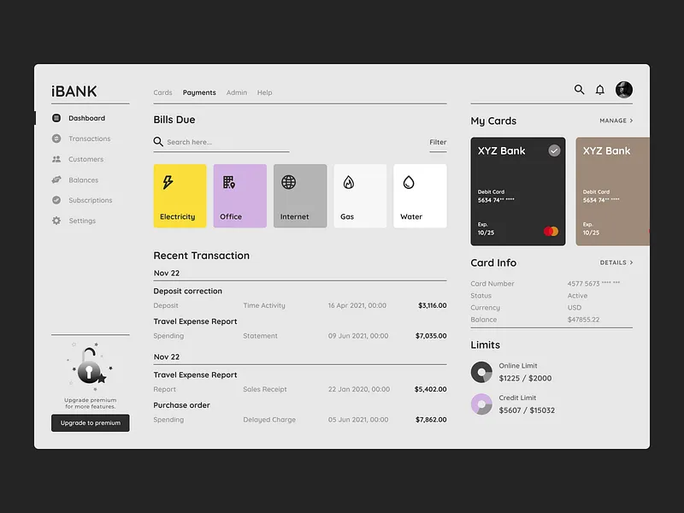Select the Dashboard radio-style indicator

58,118
